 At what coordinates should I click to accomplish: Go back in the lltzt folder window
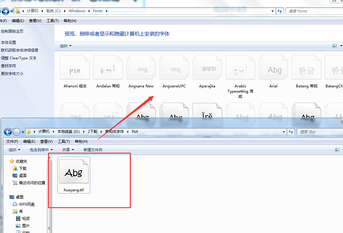coord(8,132)
